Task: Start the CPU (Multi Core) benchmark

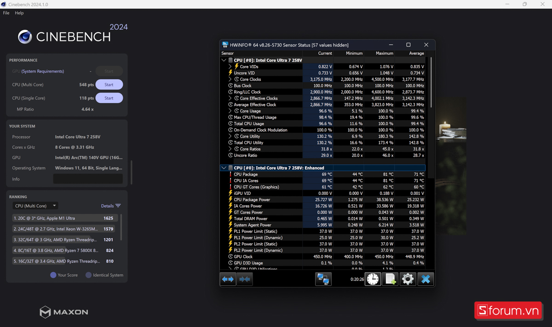Action: [109, 85]
